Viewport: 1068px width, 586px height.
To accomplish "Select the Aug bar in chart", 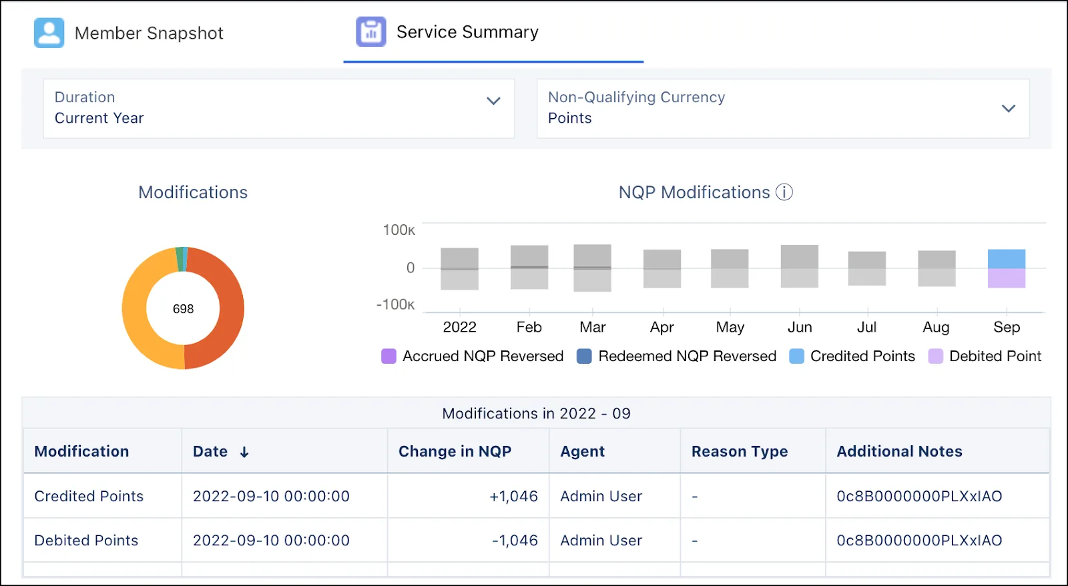I will tap(937, 268).
